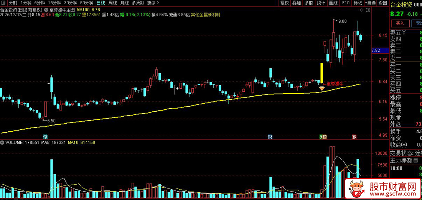Click the red 至尊擒牛 signal label

(x=335, y=84)
